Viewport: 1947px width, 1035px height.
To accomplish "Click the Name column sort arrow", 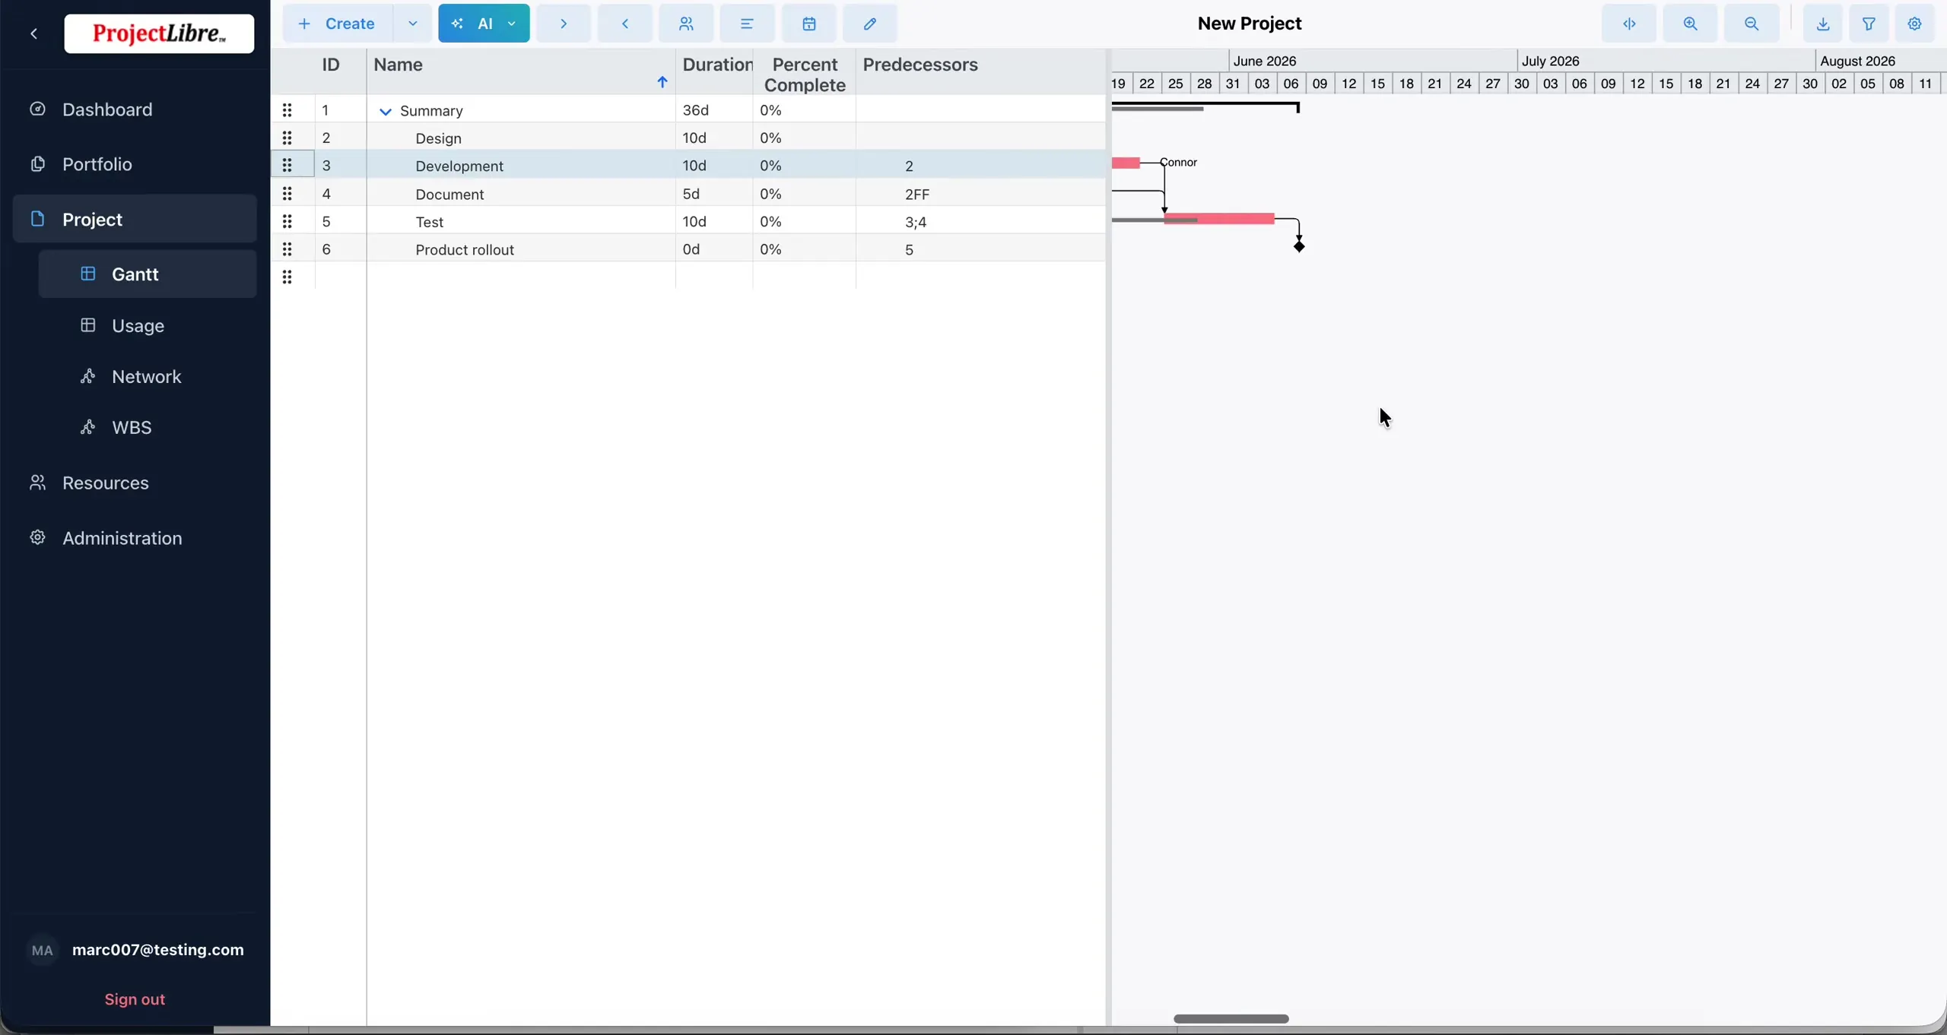I will 662,82.
